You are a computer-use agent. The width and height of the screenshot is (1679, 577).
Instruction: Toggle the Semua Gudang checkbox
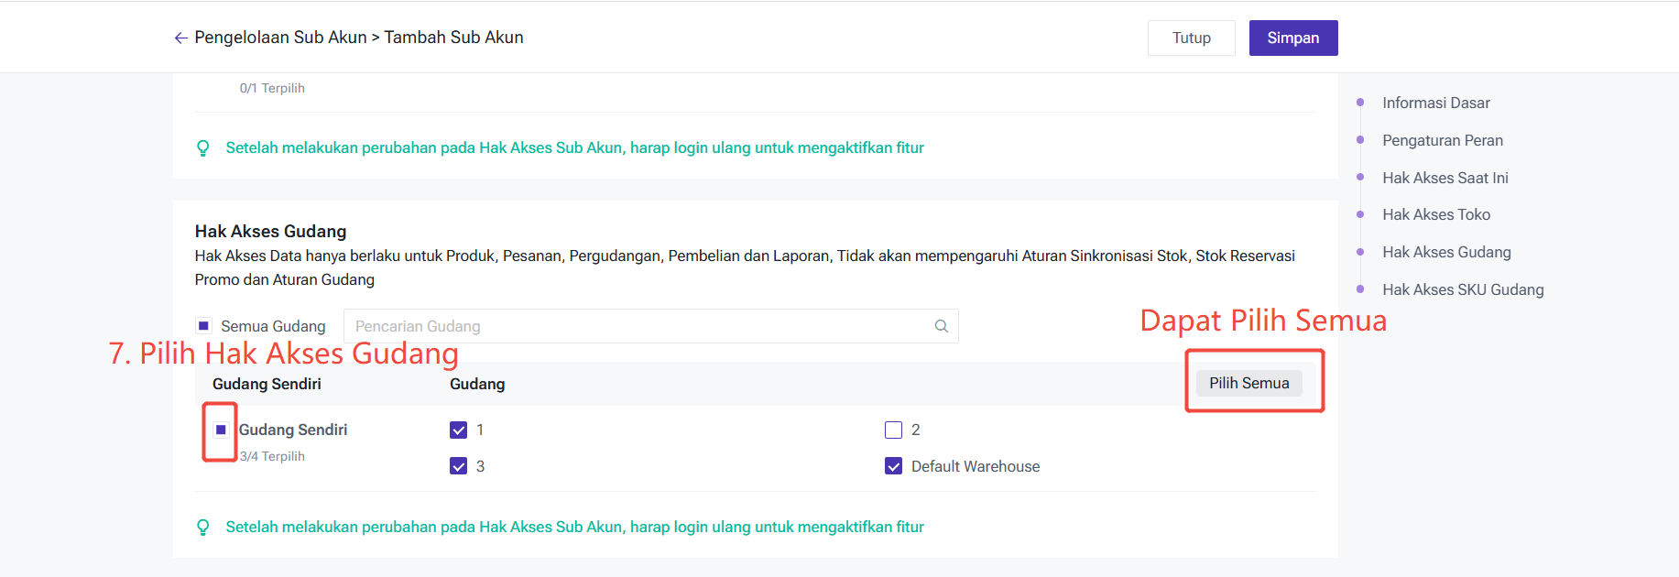pos(203,326)
